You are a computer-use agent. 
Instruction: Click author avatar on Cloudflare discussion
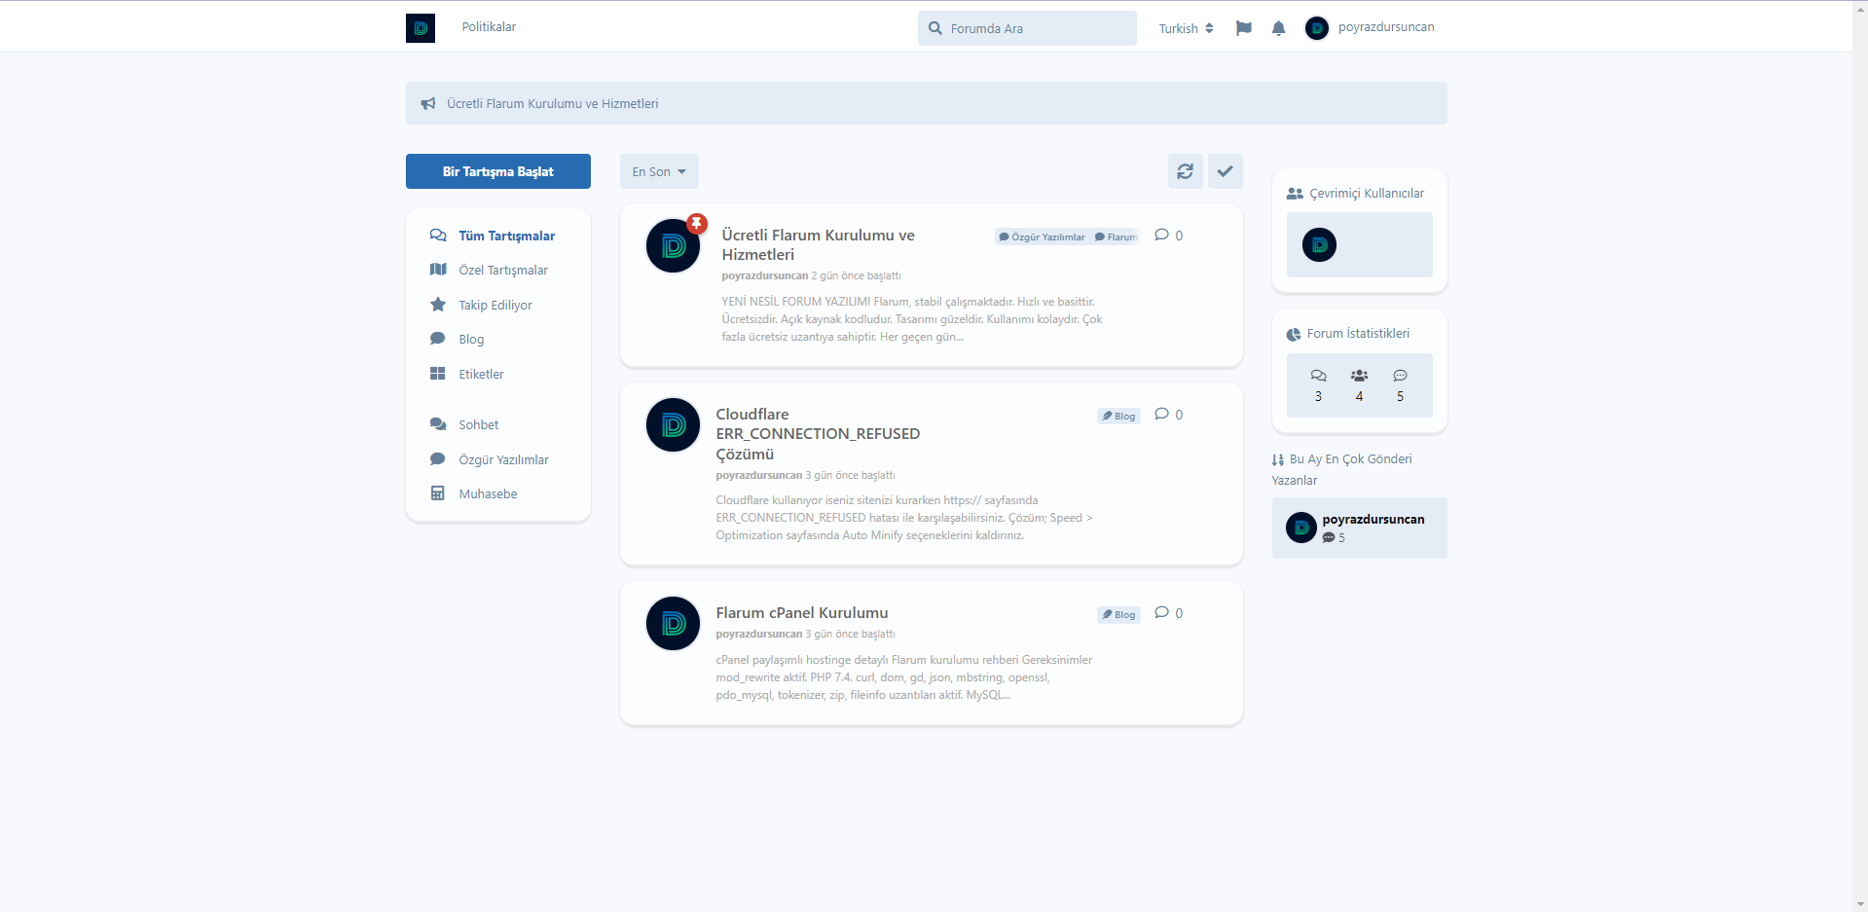[x=673, y=425]
